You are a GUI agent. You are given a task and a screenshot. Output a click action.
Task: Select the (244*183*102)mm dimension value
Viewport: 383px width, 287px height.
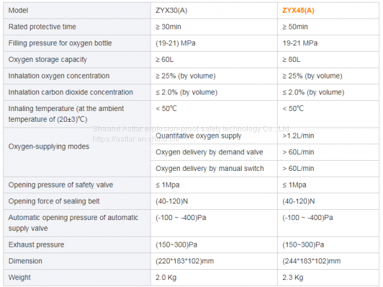click(x=312, y=261)
